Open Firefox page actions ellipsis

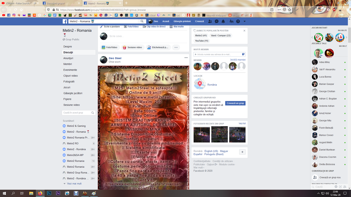click(x=279, y=10)
